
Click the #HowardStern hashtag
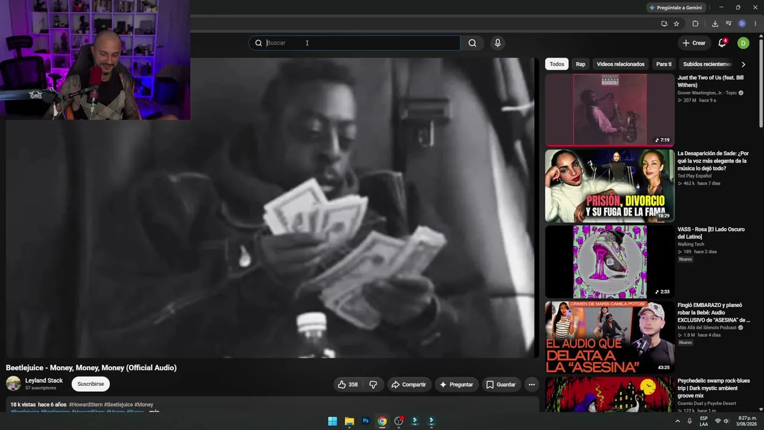tap(86, 404)
